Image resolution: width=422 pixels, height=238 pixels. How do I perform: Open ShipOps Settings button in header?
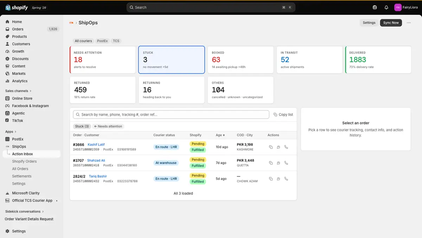(x=369, y=23)
